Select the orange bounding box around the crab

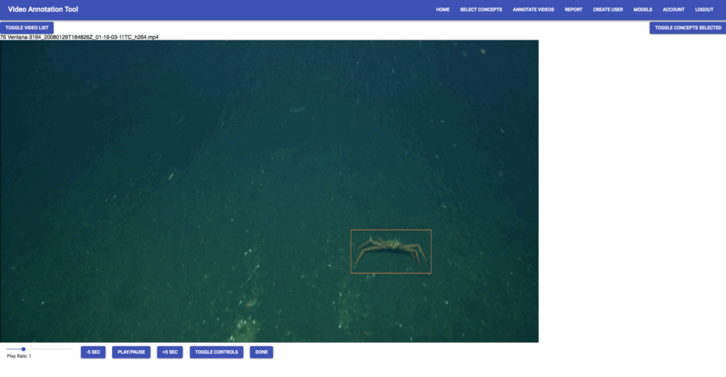[391, 252]
